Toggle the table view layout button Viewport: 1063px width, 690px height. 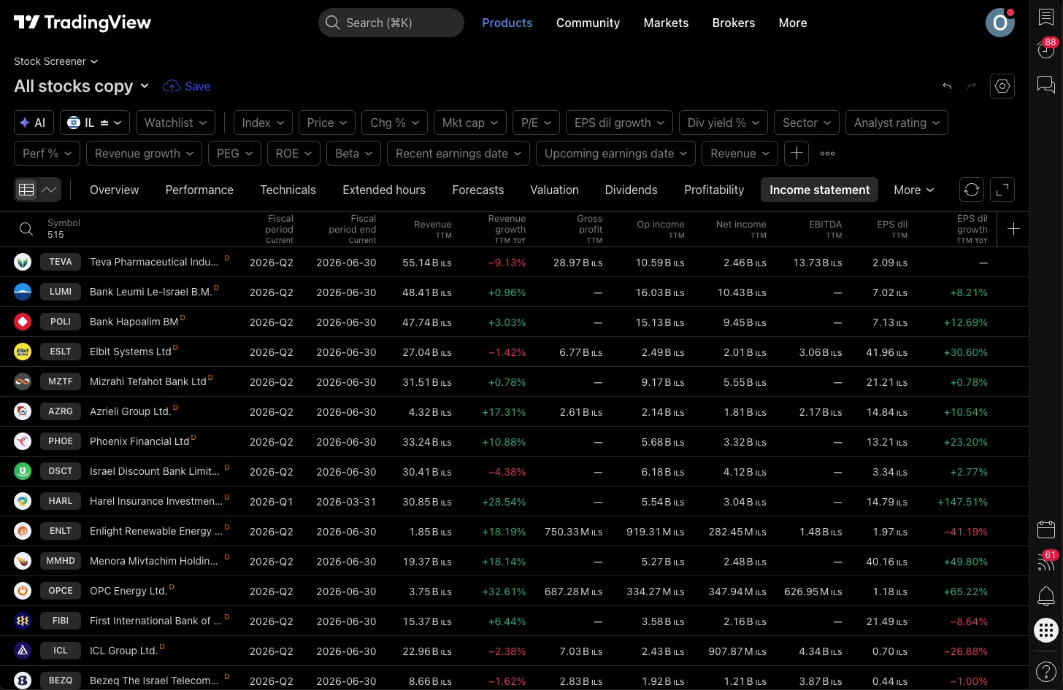tap(26, 190)
